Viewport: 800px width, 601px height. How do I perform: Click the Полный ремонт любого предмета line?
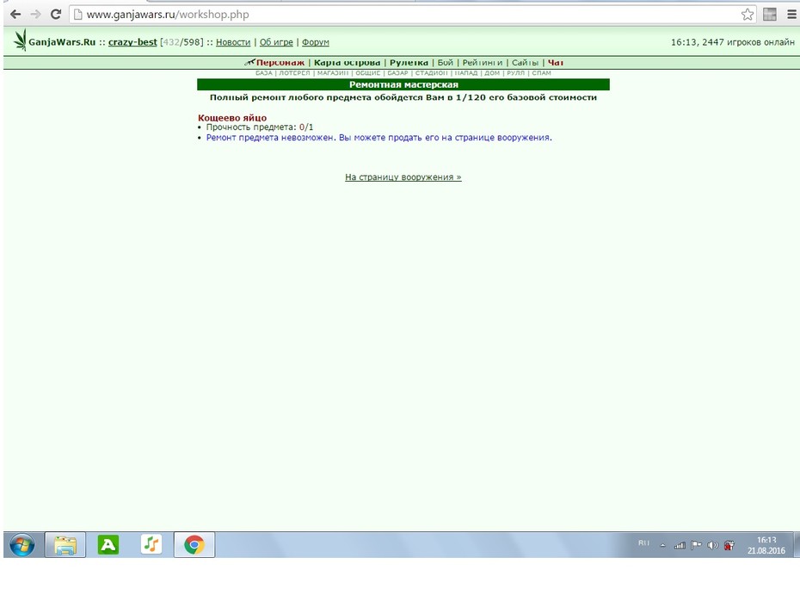(x=403, y=97)
